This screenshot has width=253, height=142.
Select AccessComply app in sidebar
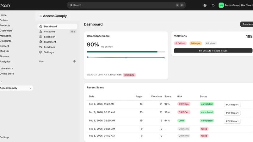point(16,88)
